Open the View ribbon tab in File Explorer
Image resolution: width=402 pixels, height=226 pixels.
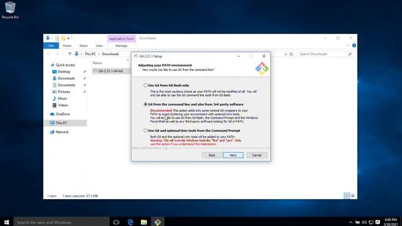click(x=99, y=46)
